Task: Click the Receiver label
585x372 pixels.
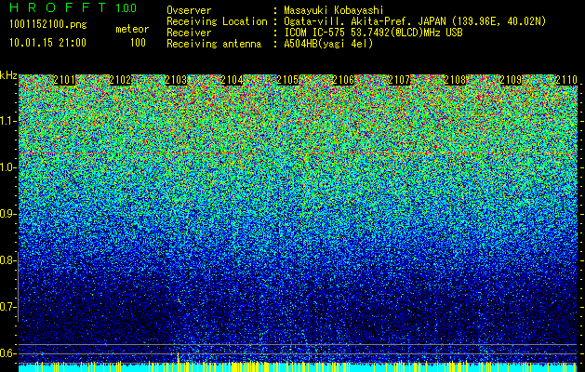Action: coord(189,33)
